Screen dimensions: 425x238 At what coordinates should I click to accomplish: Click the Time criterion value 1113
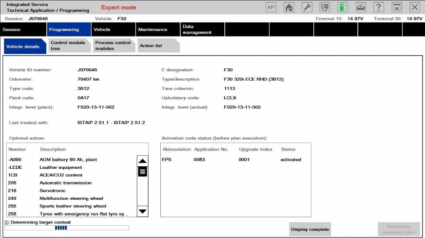[229, 88]
